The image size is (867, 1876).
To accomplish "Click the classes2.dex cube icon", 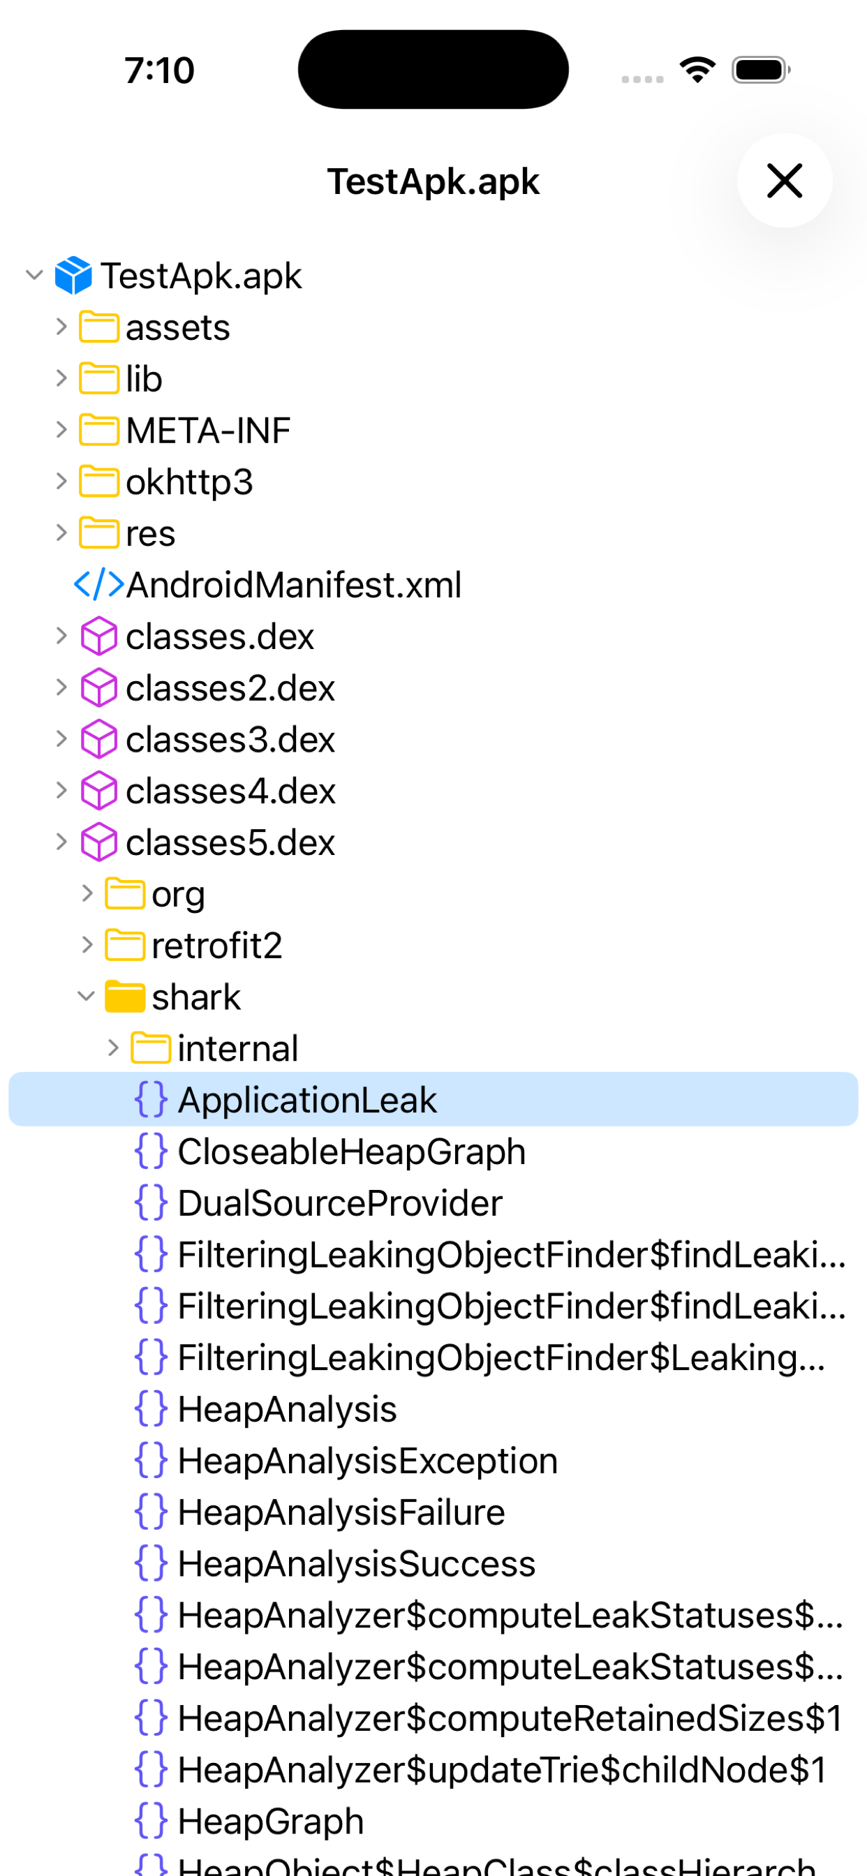I will click(x=98, y=687).
